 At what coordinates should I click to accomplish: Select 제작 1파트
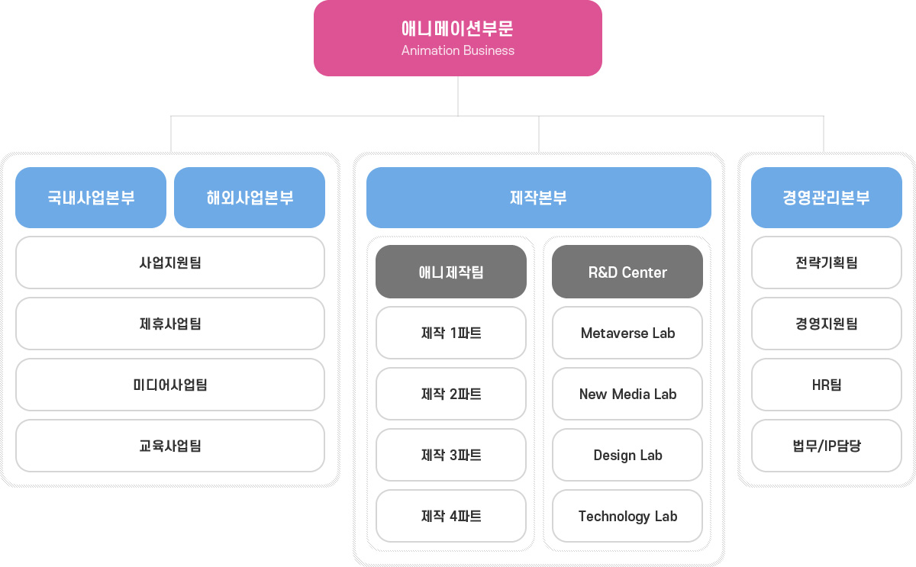tap(451, 333)
